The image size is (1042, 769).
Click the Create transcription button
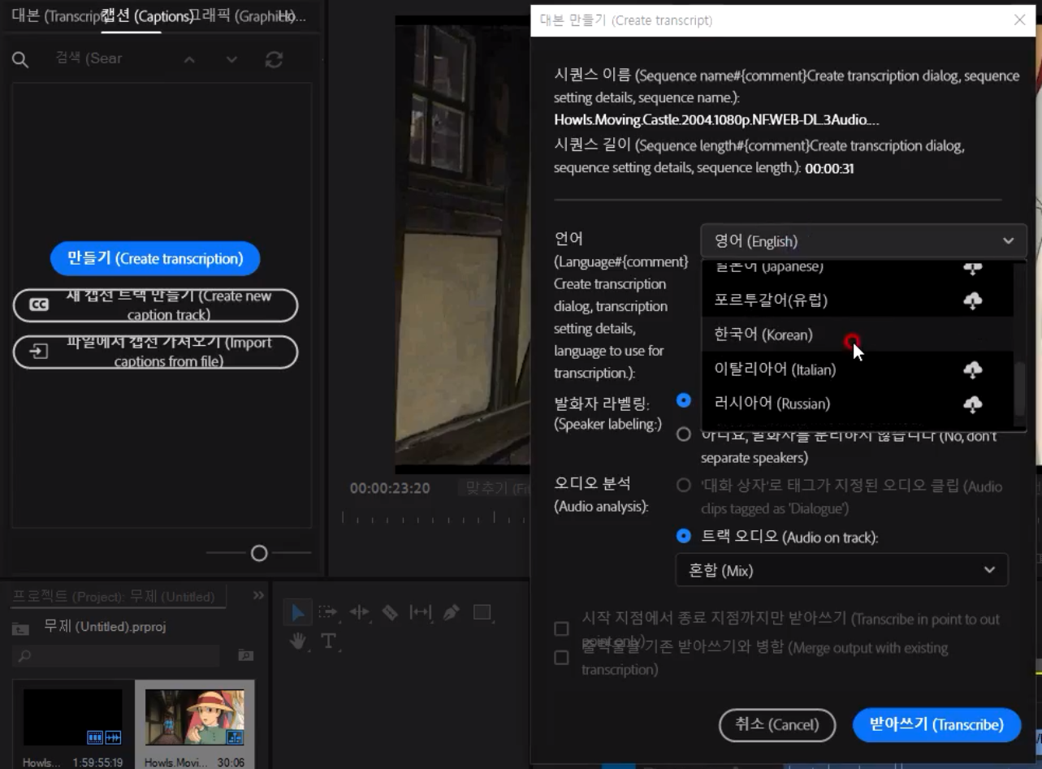155,258
